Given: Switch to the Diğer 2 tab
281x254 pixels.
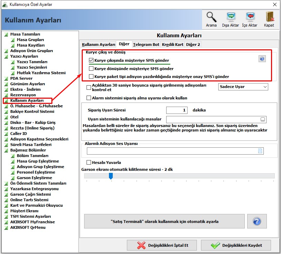Looking at the screenshot, I should tap(193, 45).
